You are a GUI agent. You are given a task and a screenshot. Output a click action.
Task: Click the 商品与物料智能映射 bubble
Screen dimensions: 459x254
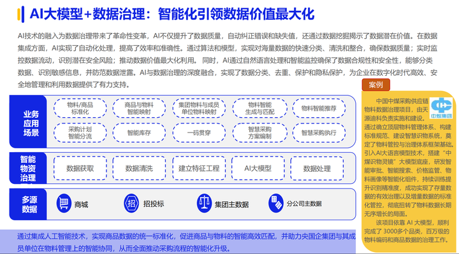(139, 108)
